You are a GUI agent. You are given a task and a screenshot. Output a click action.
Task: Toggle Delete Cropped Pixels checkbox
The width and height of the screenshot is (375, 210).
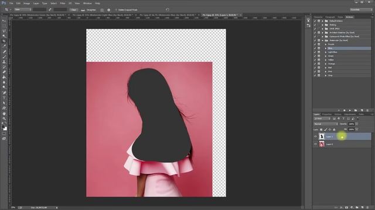[116, 10]
